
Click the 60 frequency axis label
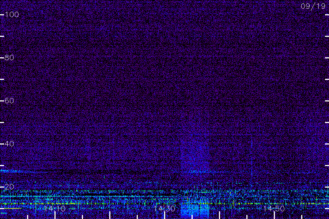point(10,101)
